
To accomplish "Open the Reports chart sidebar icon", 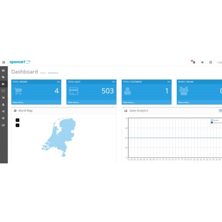I will [3, 125].
